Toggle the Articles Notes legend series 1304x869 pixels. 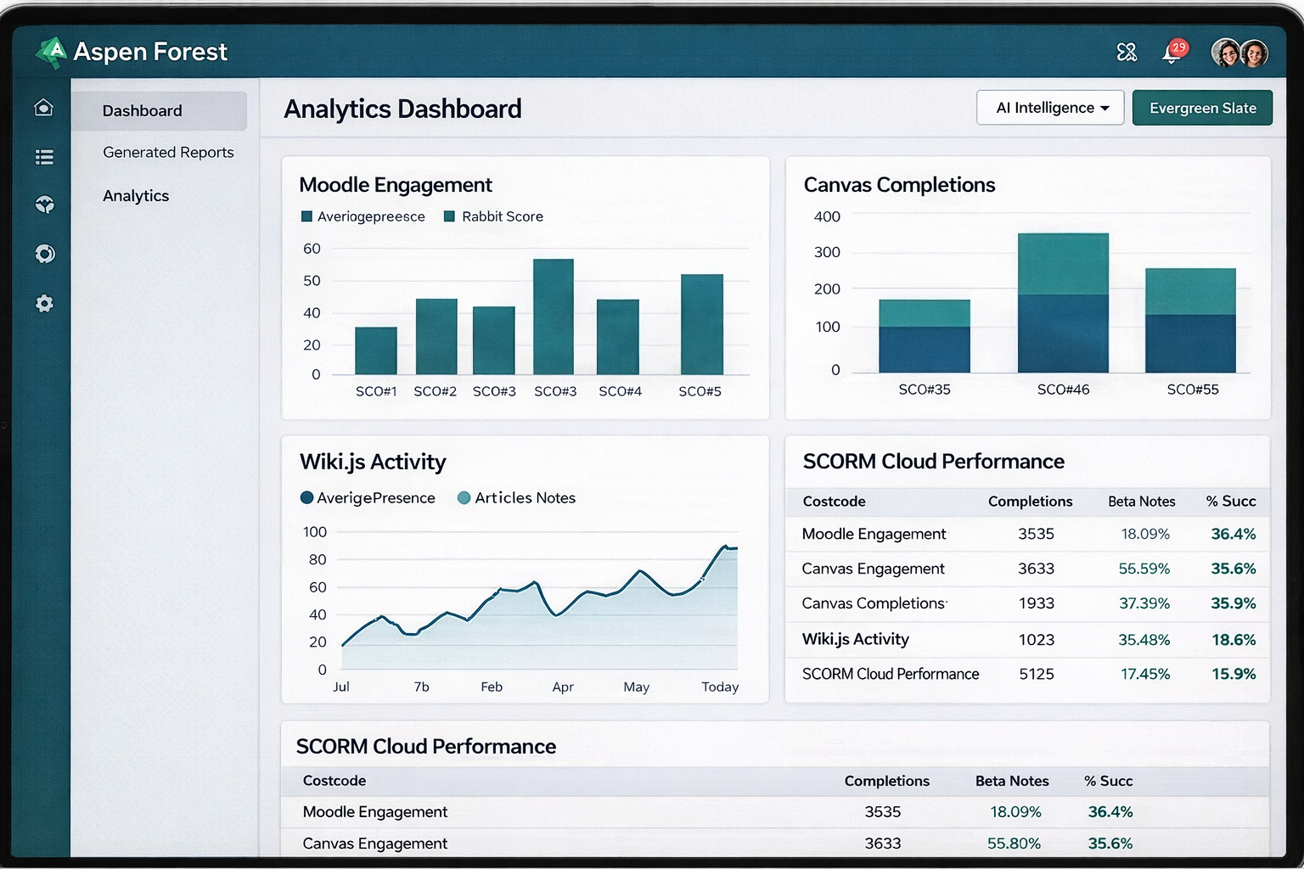pyautogui.click(x=516, y=498)
